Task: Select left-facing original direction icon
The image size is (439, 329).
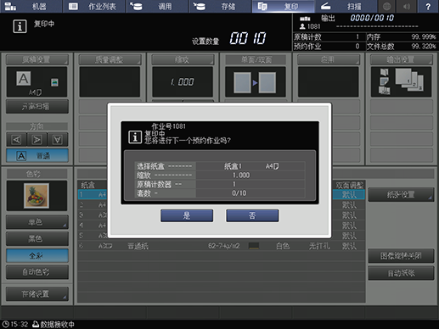Action: click(x=16, y=140)
